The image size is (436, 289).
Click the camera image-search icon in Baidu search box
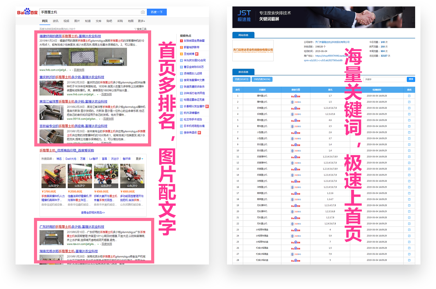[x=143, y=12]
